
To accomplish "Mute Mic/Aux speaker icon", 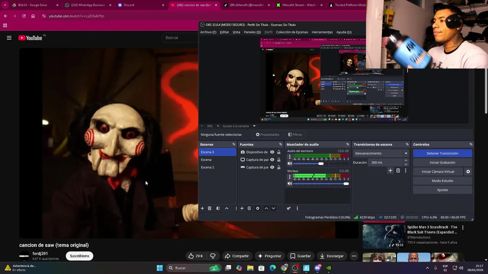I will click(x=290, y=183).
